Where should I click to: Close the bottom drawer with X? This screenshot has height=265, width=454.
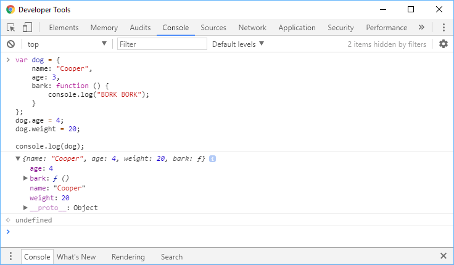444,256
